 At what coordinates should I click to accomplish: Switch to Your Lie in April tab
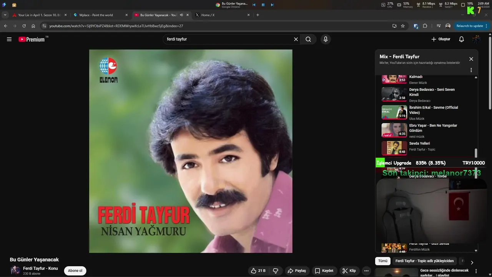(x=40, y=15)
